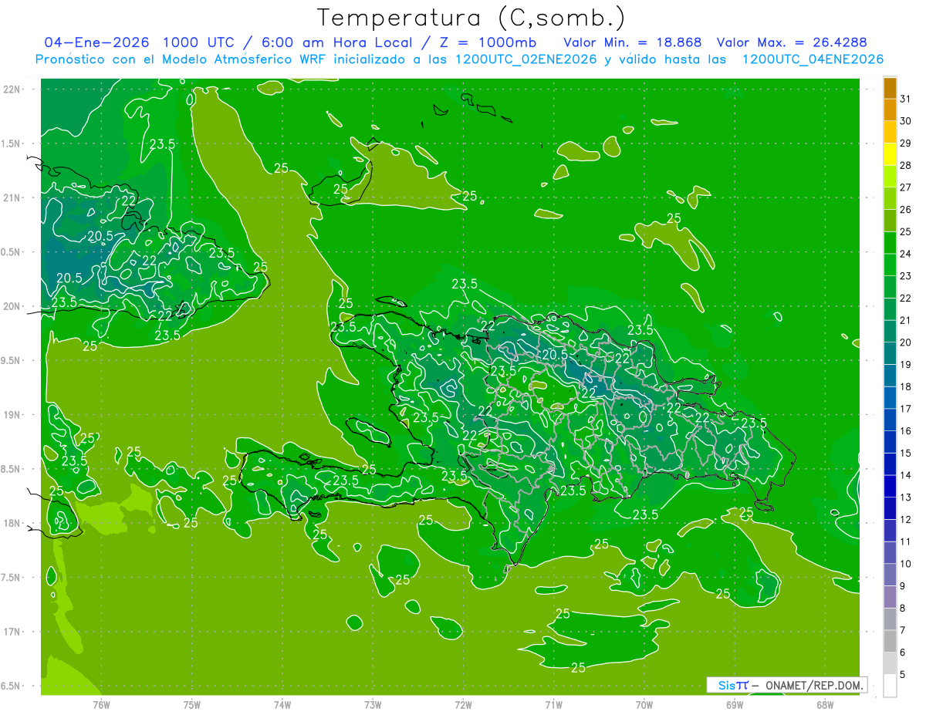The width and height of the screenshot is (926, 715).
Task: Click the '8.5N' latitude axis label
Action: click(x=12, y=469)
